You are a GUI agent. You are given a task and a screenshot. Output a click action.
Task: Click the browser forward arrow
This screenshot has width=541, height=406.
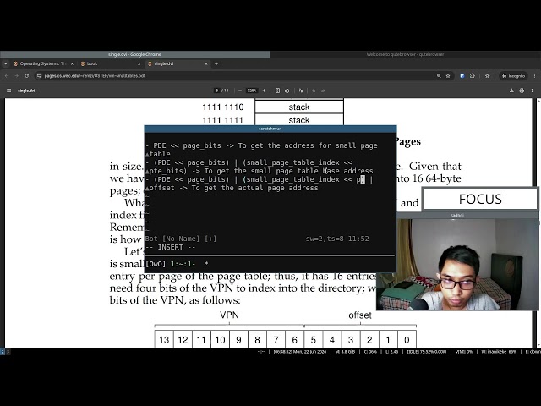(17, 75)
